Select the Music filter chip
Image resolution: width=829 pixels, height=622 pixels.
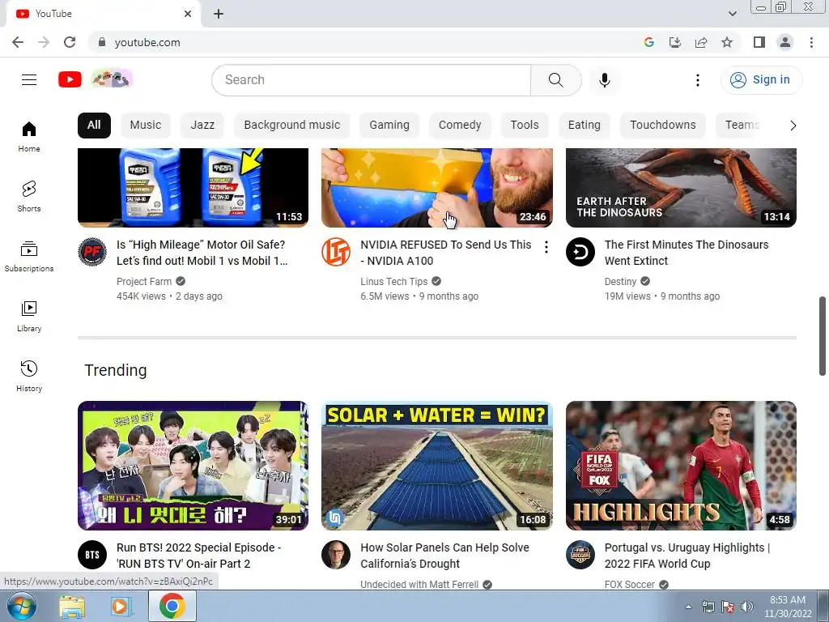[x=146, y=126]
